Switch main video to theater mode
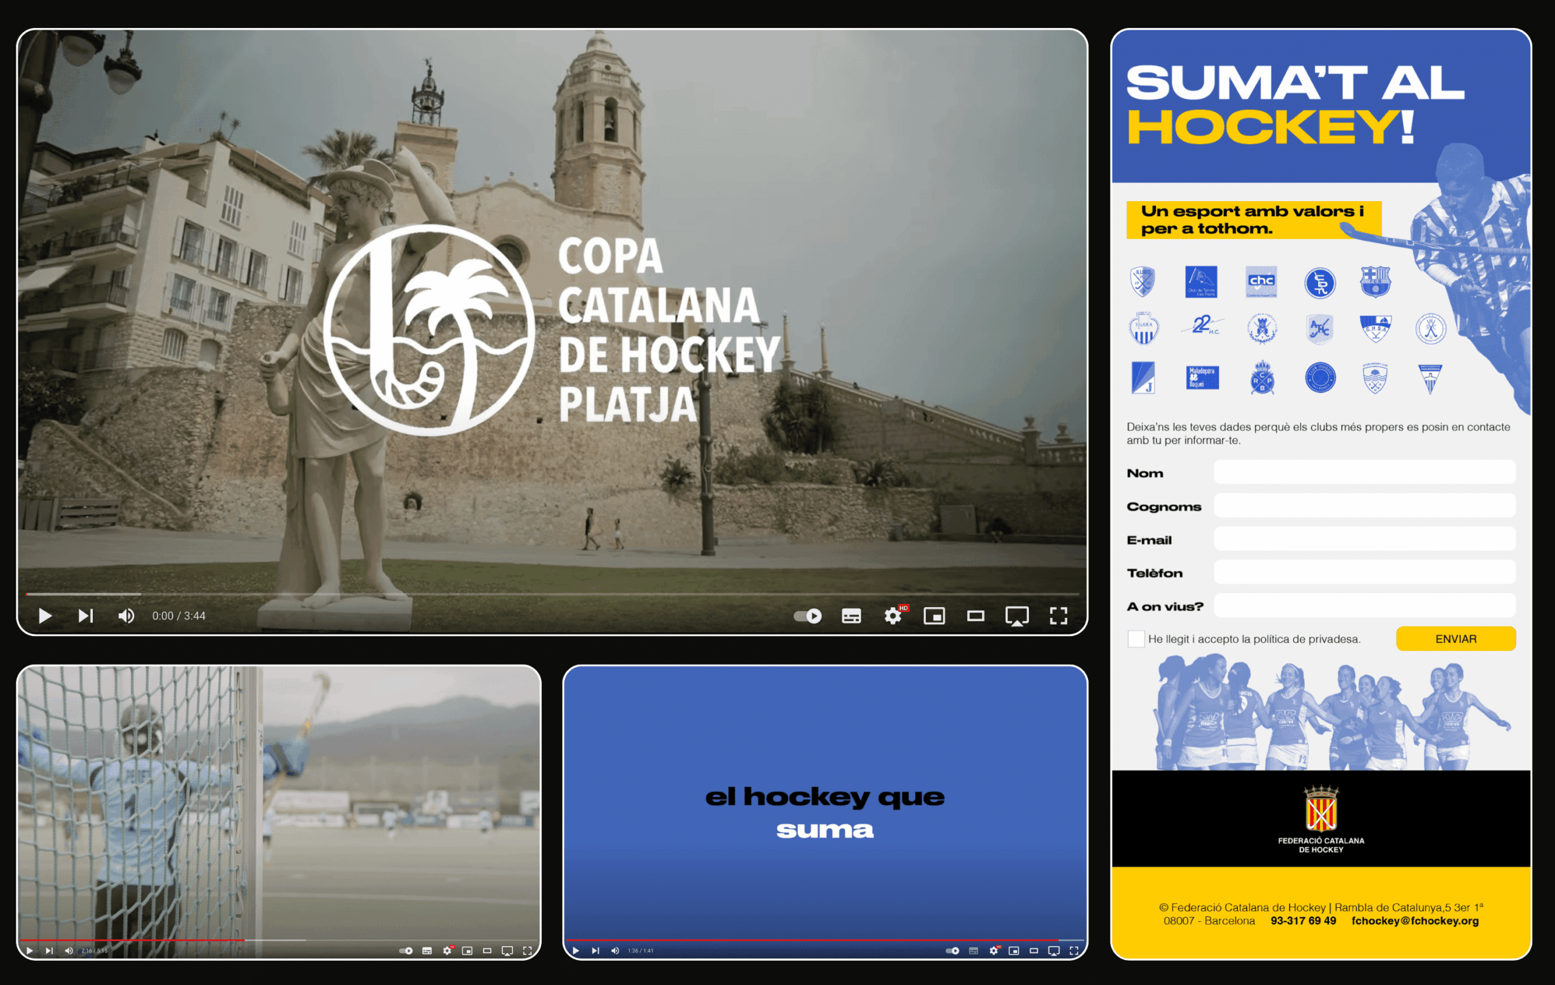 [975, 616]
